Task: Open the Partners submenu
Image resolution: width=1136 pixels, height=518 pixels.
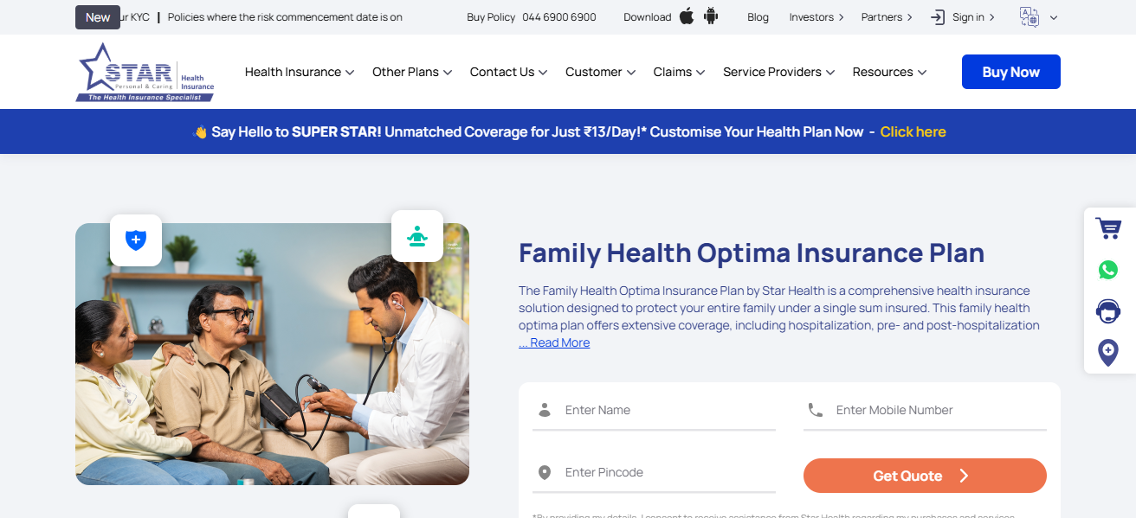Action: (887, 17)
